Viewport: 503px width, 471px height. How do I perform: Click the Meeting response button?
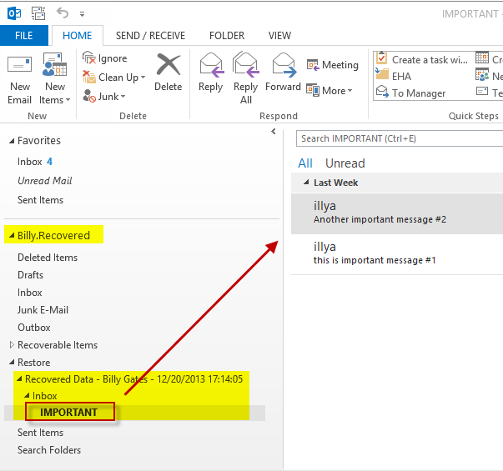[332, 65]
